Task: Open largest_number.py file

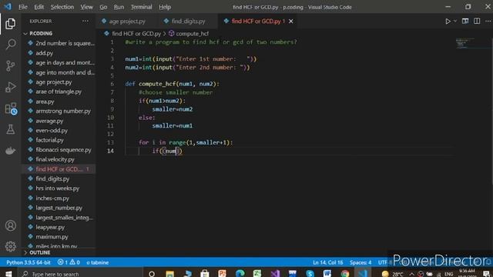Action: pyautogui.click(x=59, y=208)
